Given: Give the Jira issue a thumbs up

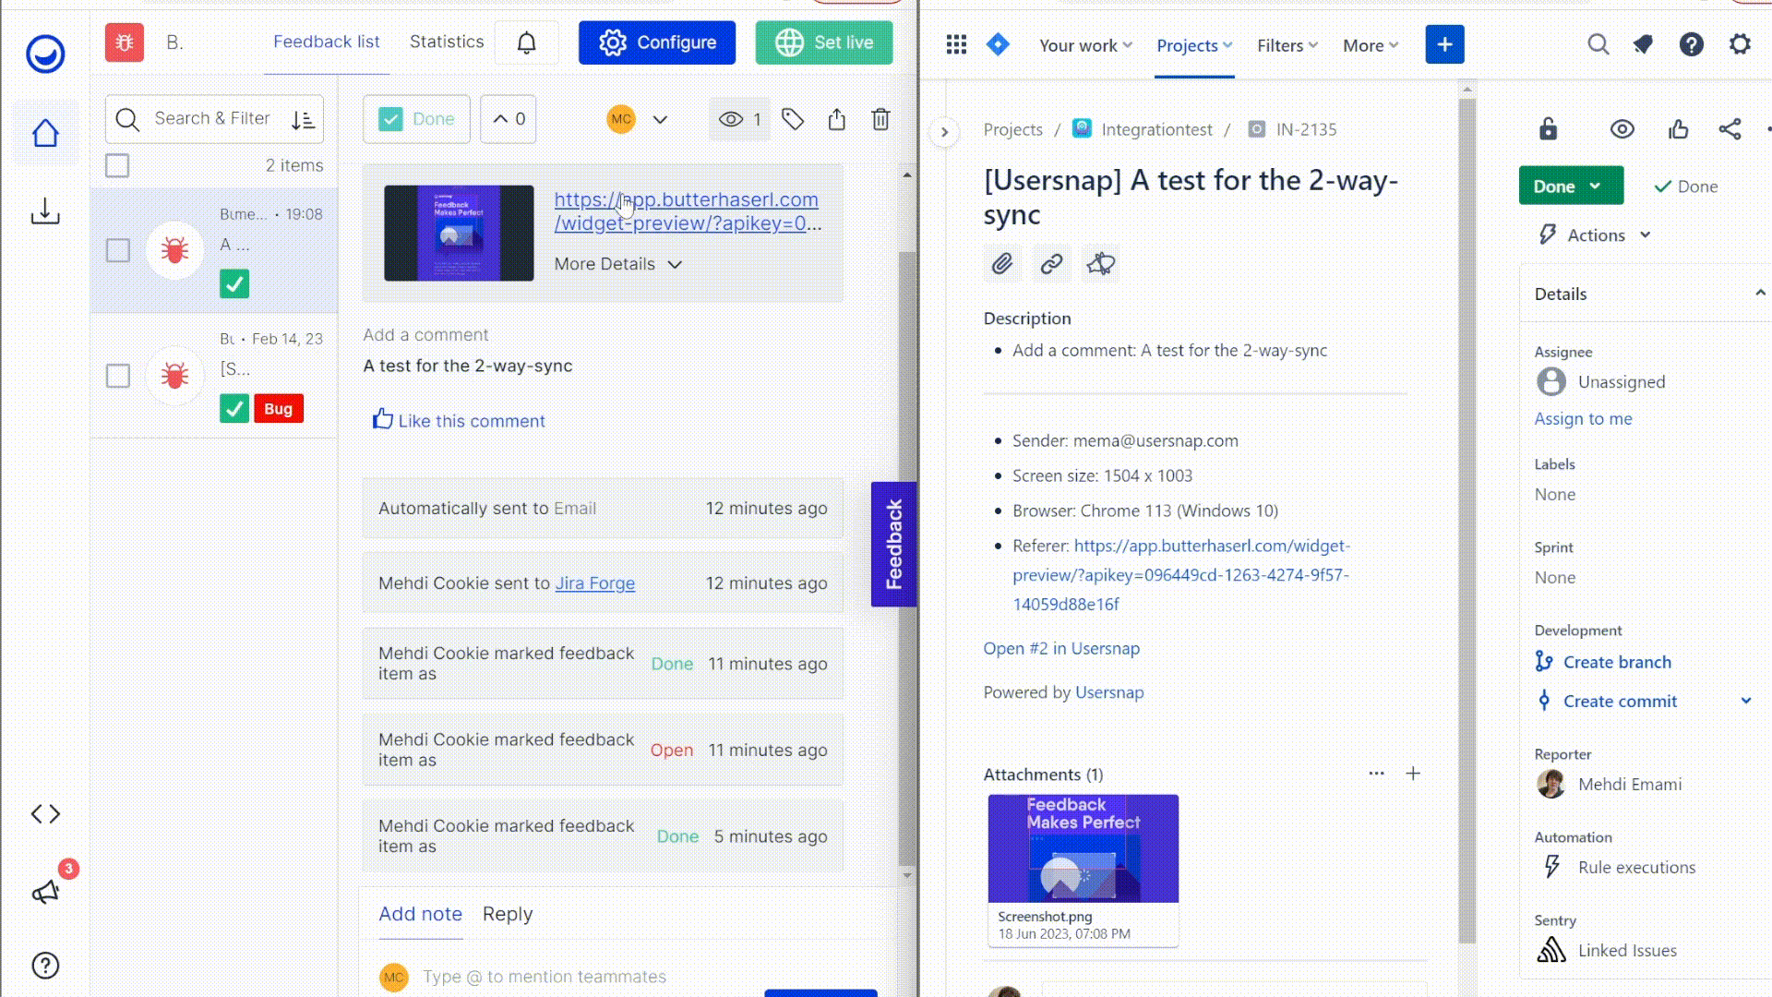Looking at the screenshot, I should pyautogui.click(x=1678, y=129).
